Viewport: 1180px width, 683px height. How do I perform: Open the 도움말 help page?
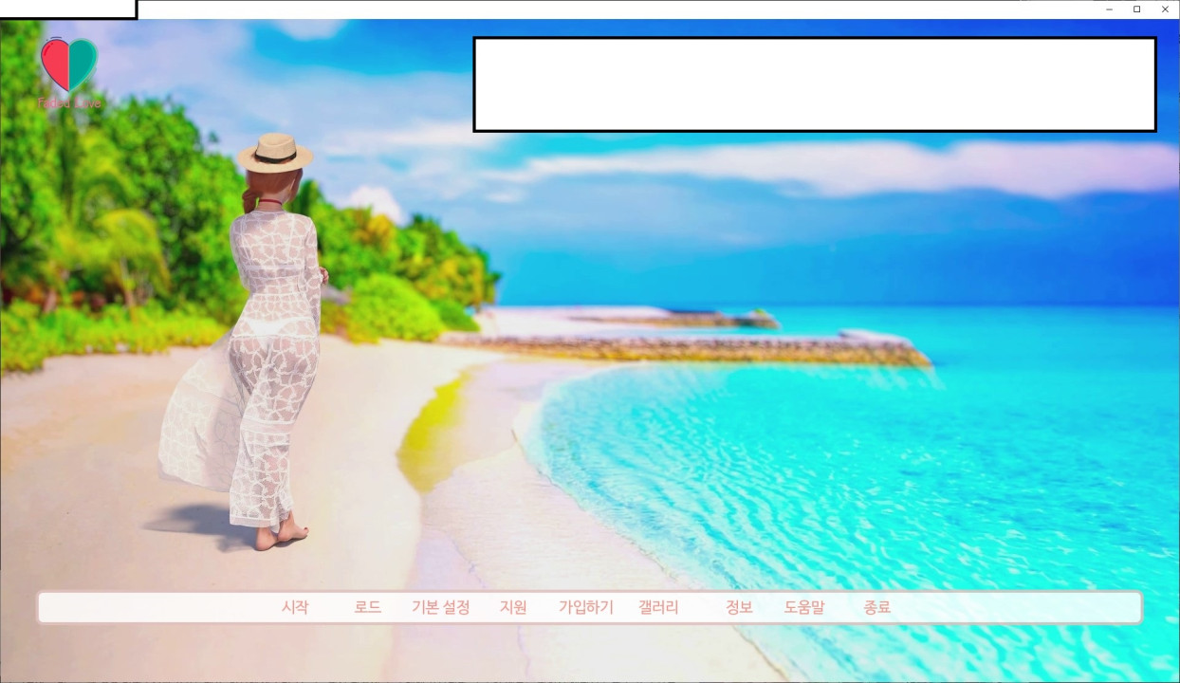coord(804,608)
